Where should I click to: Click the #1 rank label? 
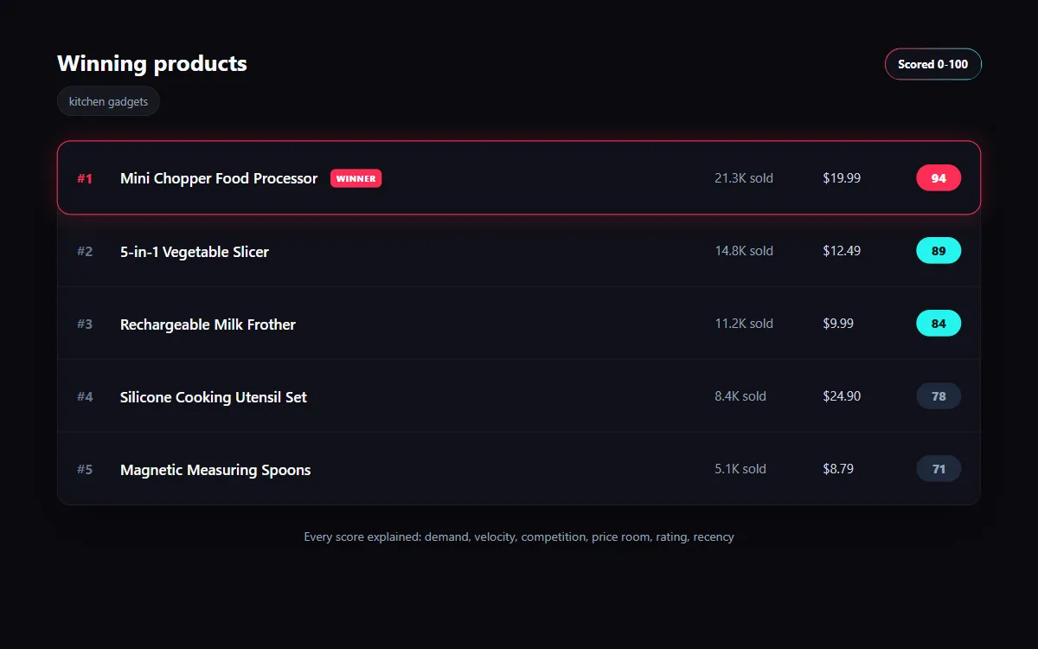[x=85, y=178]
